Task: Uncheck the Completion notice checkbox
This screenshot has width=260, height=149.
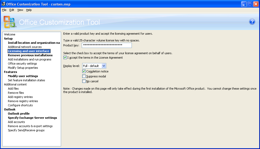Action: pyautogui.click(x=84, y=71)
